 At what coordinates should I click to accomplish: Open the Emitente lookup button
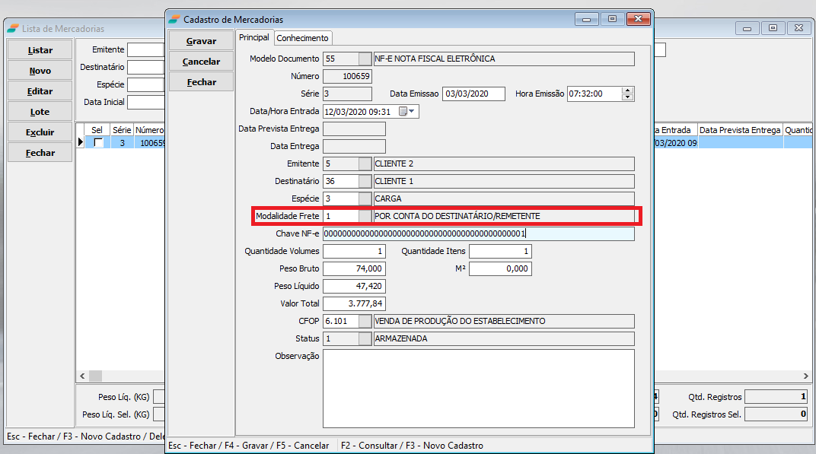[365, 164]
